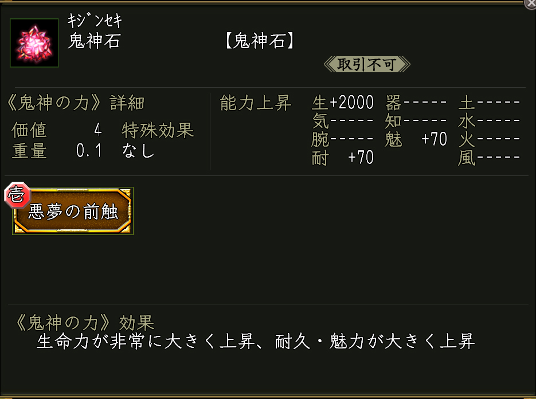Click the 特殊効果 label
Viewport: 536px width, 399px height.
point(158,130)
